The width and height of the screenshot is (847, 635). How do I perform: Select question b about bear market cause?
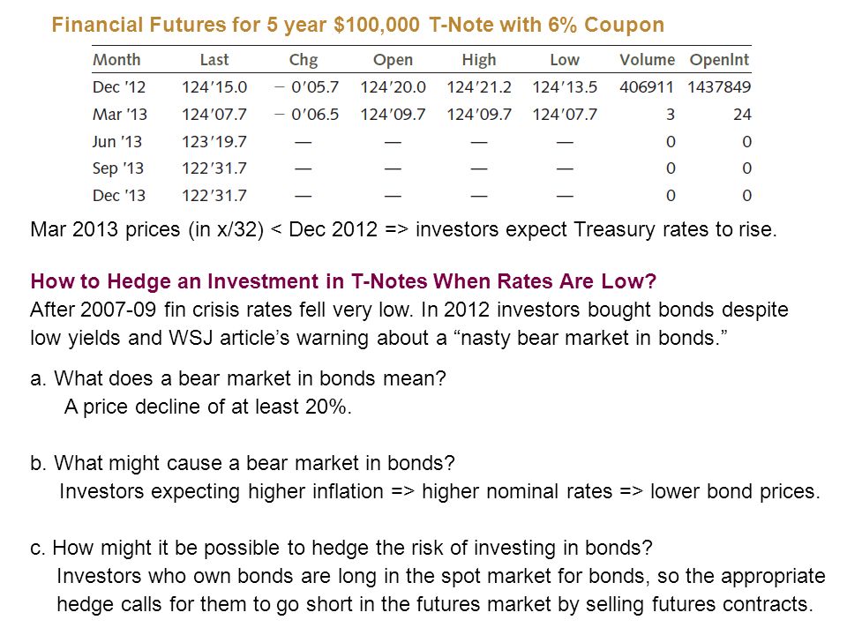(x=243, y=463)
